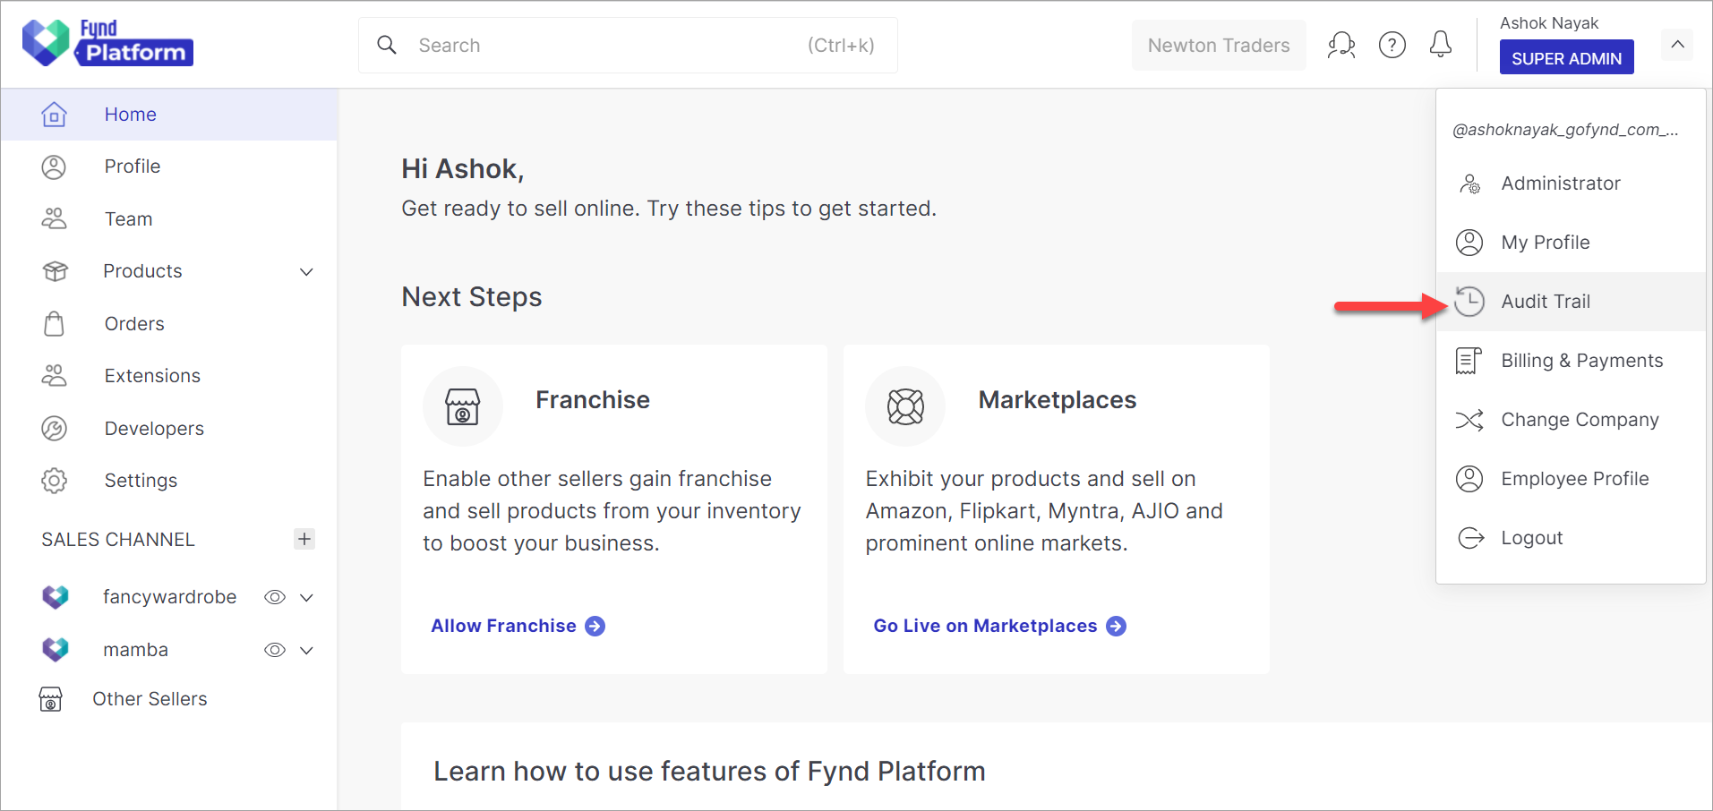Click the Orders bag icon
The height and width of the screenshot is (811, 1713).
click(x=54, y=323)
